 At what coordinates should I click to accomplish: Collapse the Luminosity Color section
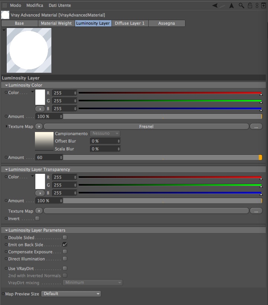click(x=6, y=85)
